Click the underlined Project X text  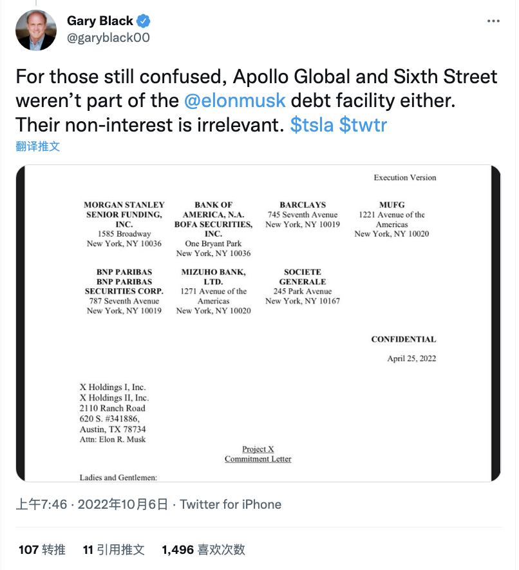pos(258,449)
